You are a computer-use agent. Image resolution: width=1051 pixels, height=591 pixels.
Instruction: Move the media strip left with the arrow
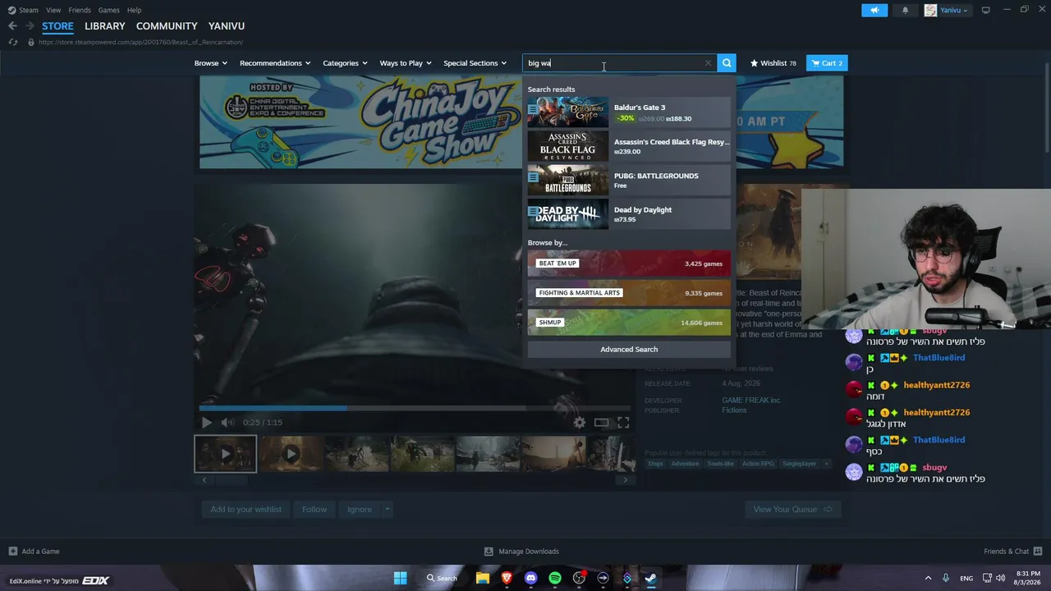[x=204, y=480]
